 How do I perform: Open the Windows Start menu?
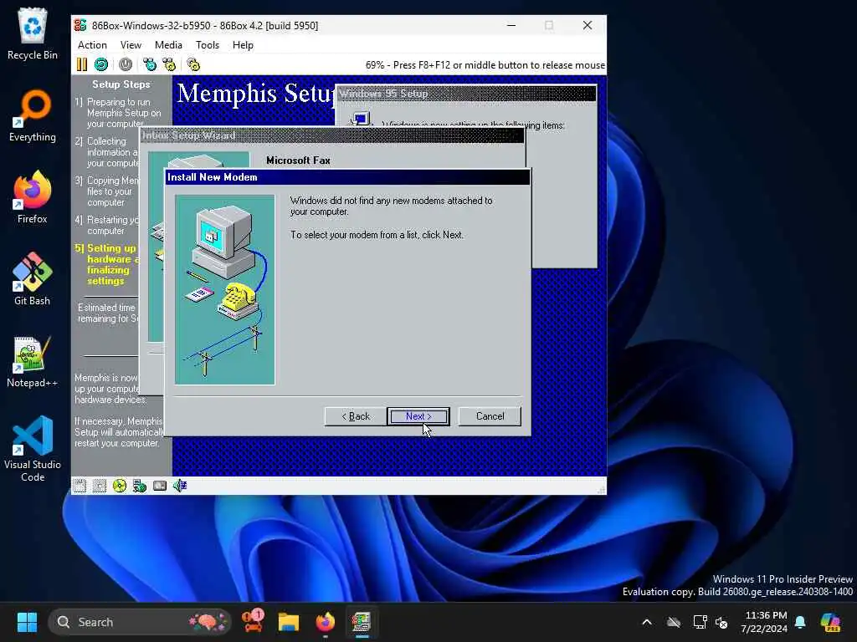click(27, 622)
